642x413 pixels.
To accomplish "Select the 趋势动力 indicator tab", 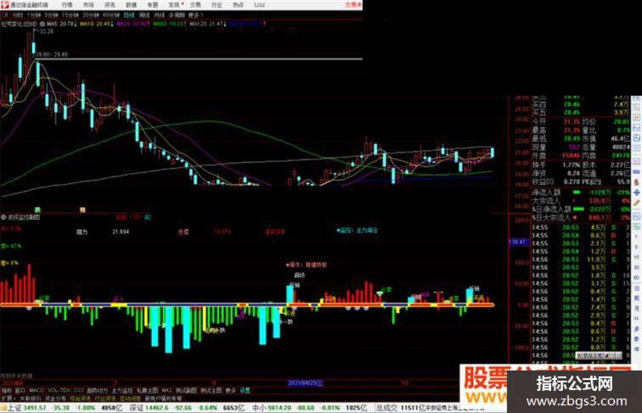I will [97, 391].
